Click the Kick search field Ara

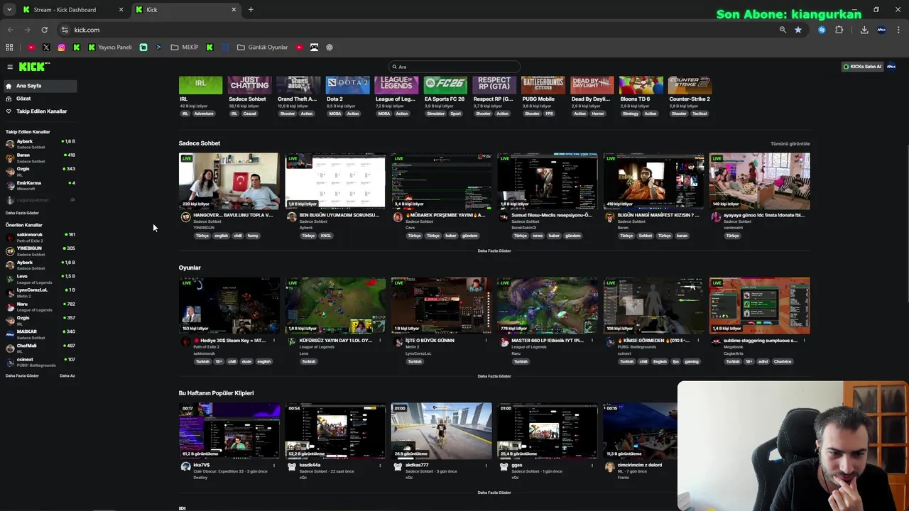click(x=454, y=67)
